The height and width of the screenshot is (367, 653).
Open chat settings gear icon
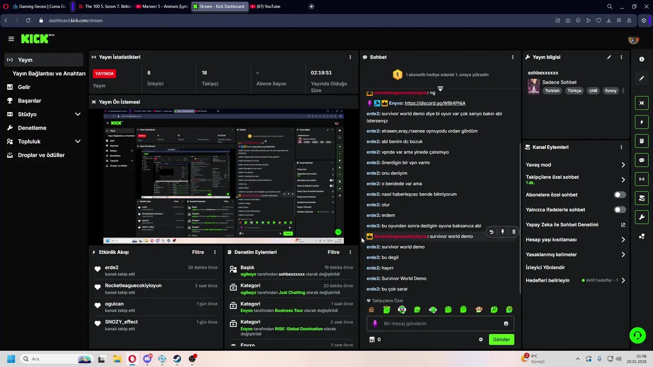tap(481, 339)
